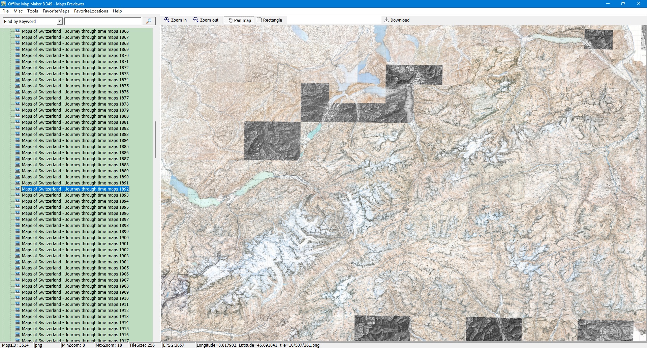The height and width of the screenshot is (348, 647).
Task: Select Journey through time maps 1910
Action: [75, 298]
